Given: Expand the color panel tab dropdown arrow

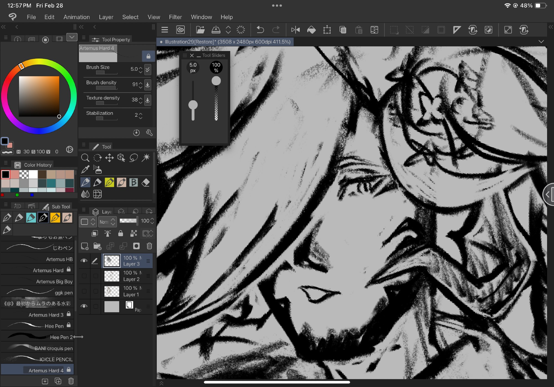Looking at the screenshot, I should (72, 37).
